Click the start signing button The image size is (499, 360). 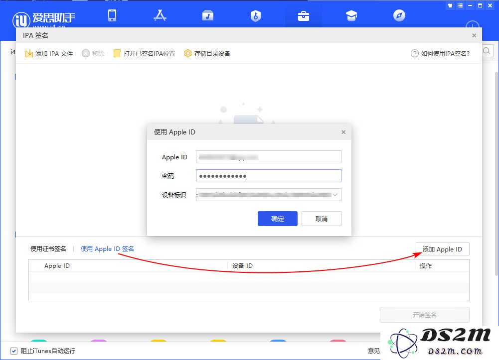point(425,315)
